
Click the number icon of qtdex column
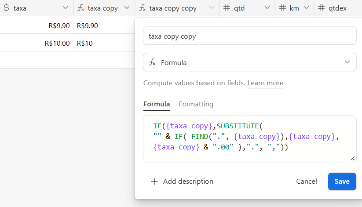[x=321, y=8]
